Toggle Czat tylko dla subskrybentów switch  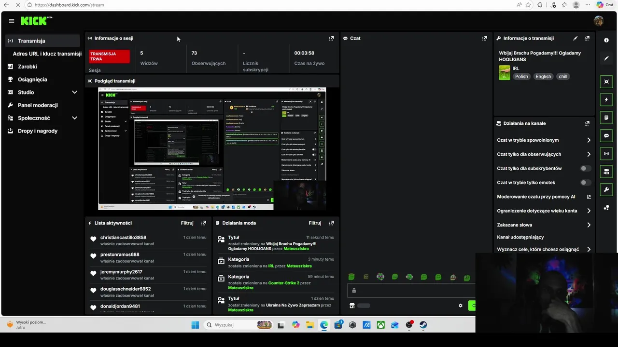point(585,168)
